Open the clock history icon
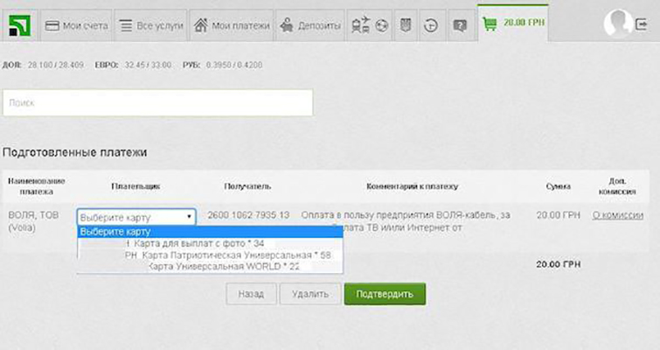Viewport: 660px width, 350px height. point(430,26)
